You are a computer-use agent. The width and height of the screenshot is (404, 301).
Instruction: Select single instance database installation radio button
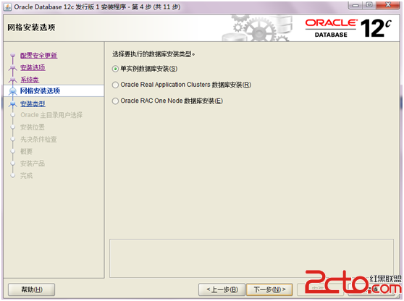[x=115, y=69]
